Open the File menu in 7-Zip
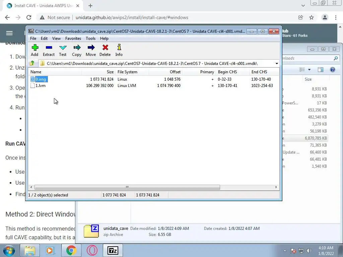Viewport: 343px width, 257px height. (x=33, y=38)
